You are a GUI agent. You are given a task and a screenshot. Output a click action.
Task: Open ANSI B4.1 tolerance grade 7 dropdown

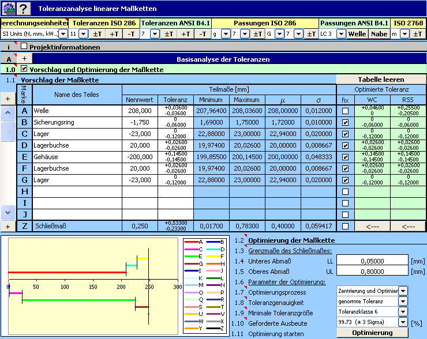[x=155, y=34]
